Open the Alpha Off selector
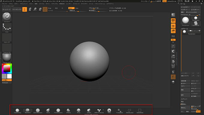The height and width of the screenshot is (115, 204). 7,38
